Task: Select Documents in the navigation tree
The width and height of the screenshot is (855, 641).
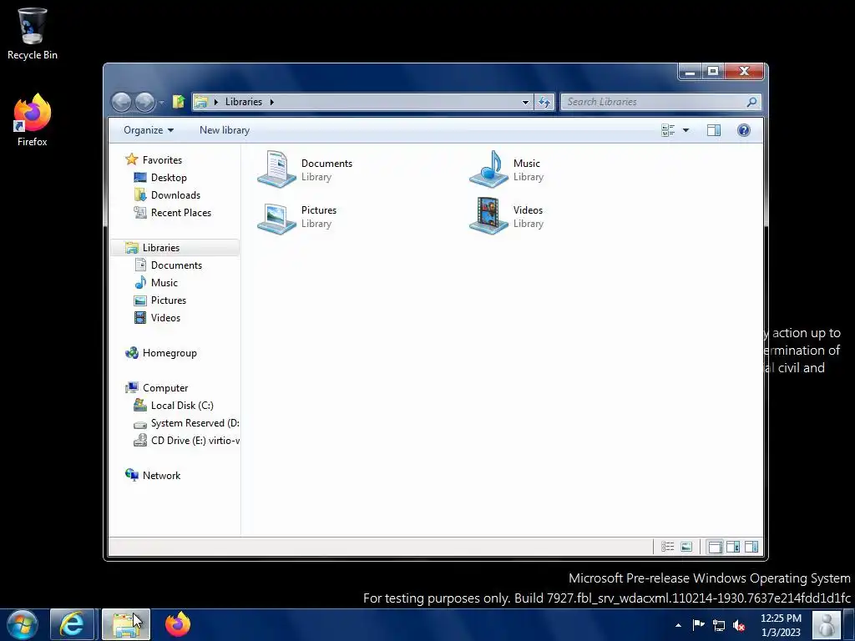Action: tap(176, 265)
